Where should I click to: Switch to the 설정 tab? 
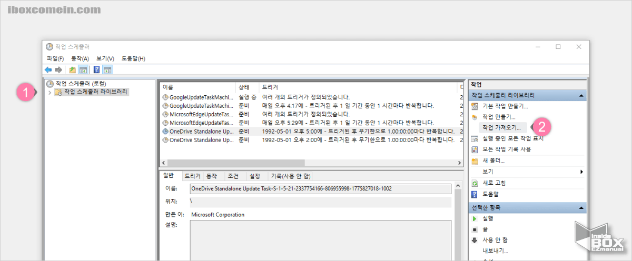pos(254,176)
